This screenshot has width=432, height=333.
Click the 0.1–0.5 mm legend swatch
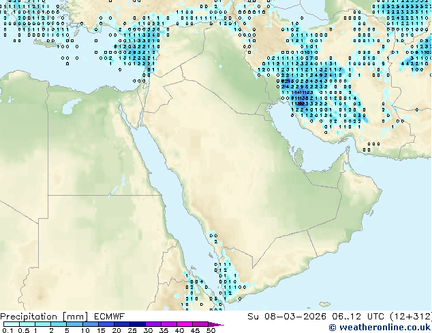[x=12, y=324]
